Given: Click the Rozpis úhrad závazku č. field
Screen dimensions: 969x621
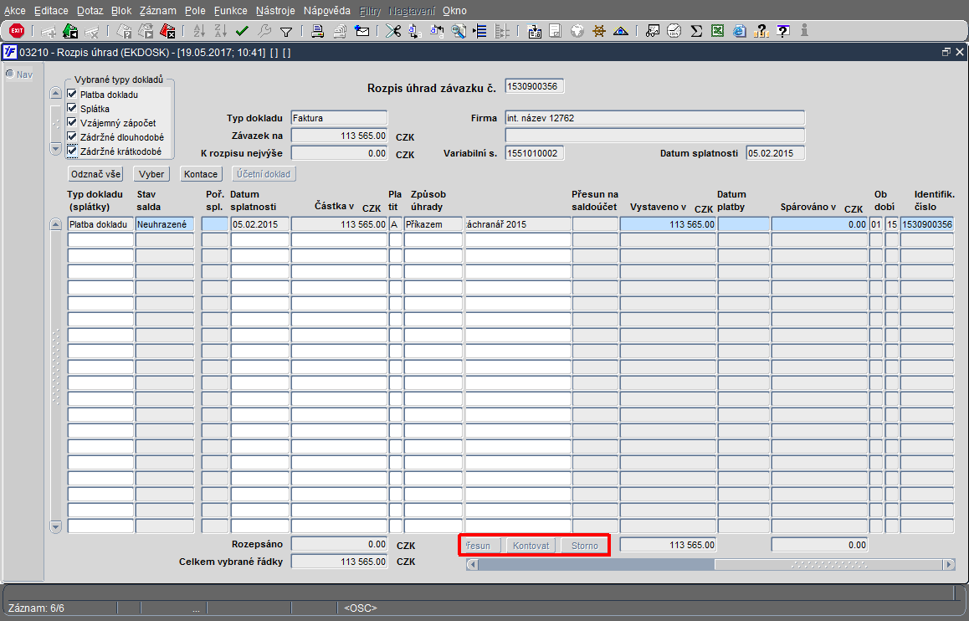Looking at the screenshot, I should [x=534, y=86].
